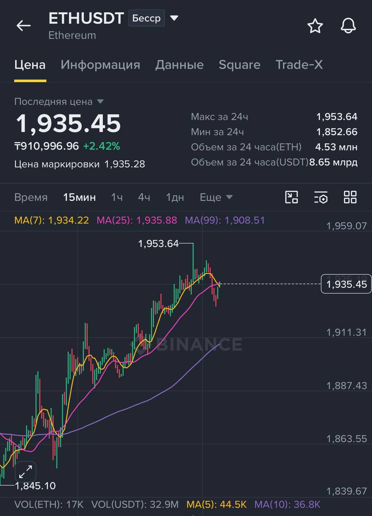Screen dimensions: 372x516
Task: Select the 4ч timeframe
Action: pyautogui.click(x=144, y=197)
